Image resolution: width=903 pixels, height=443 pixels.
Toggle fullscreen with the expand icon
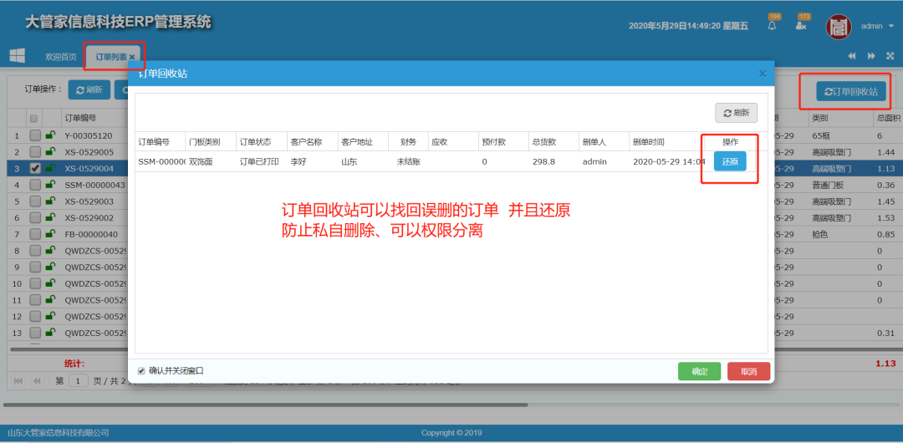click(890, 56)
